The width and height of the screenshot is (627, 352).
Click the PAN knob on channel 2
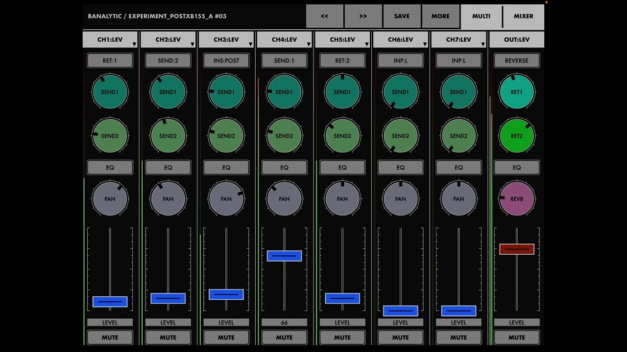click(168, 199)
